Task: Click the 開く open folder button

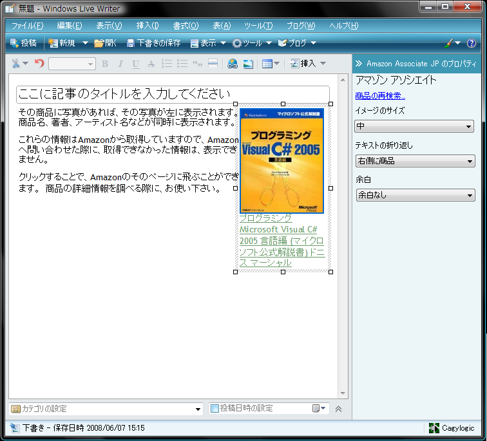Action: (x=105, y=43)
